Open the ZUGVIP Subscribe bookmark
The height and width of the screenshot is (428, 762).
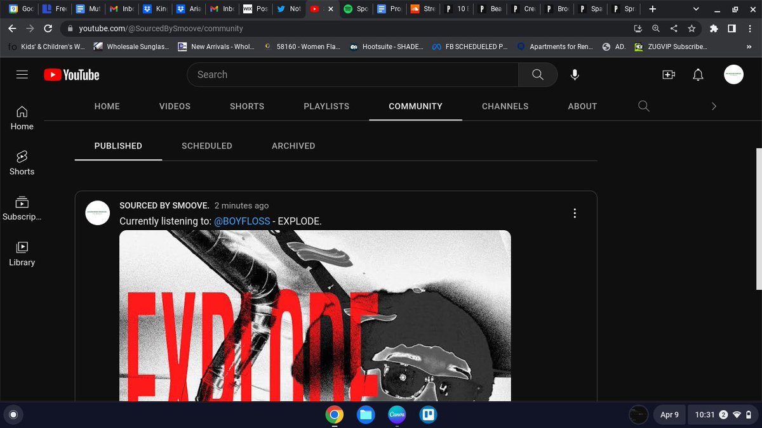[671, 47]
